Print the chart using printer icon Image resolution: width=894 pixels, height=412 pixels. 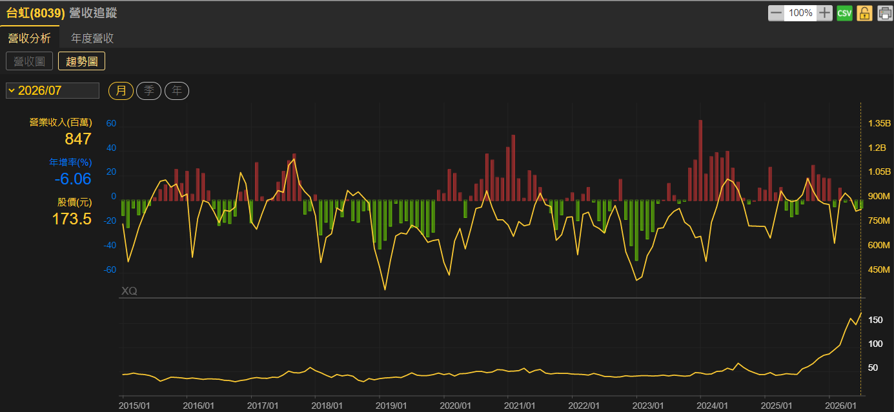click(884, 13)
